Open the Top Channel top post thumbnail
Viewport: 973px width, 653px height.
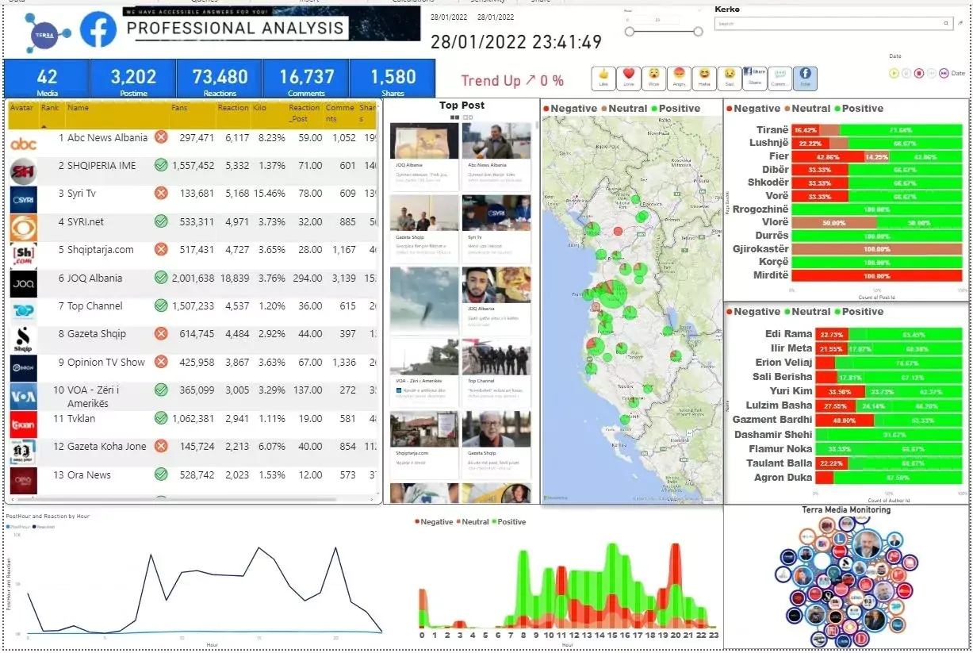click(496, 357)
